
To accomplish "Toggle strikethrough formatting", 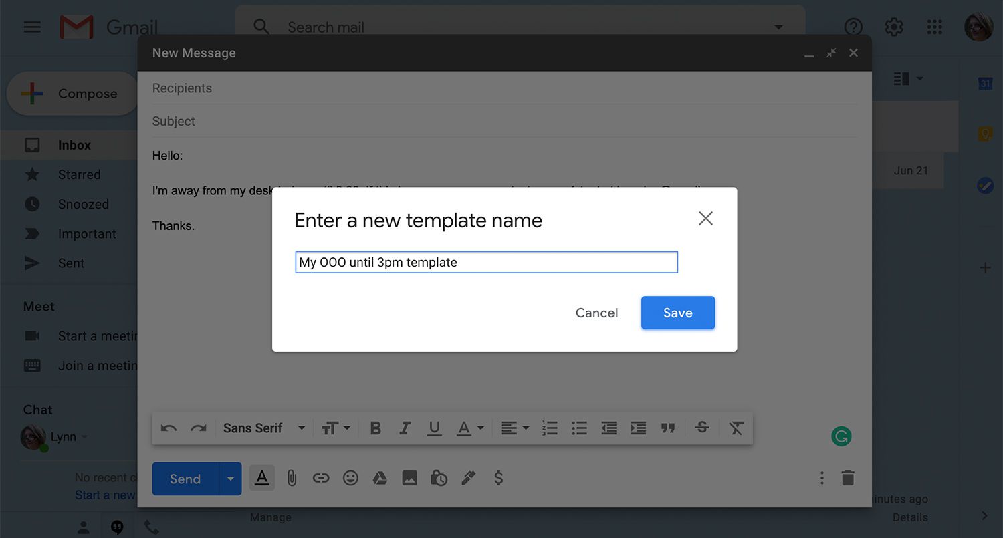I will point(702,428).
